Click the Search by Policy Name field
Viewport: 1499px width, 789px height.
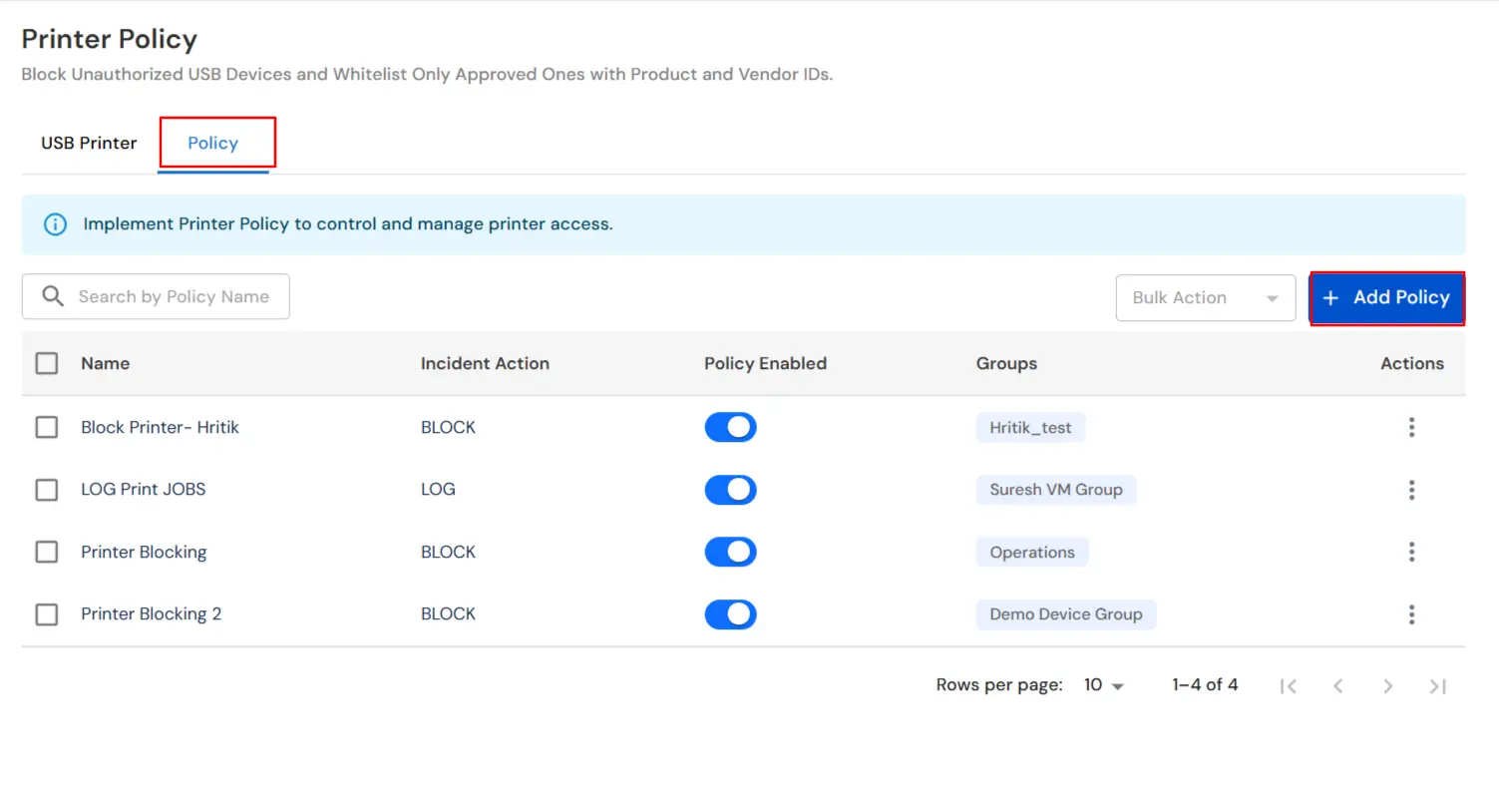tap(170, 296)
